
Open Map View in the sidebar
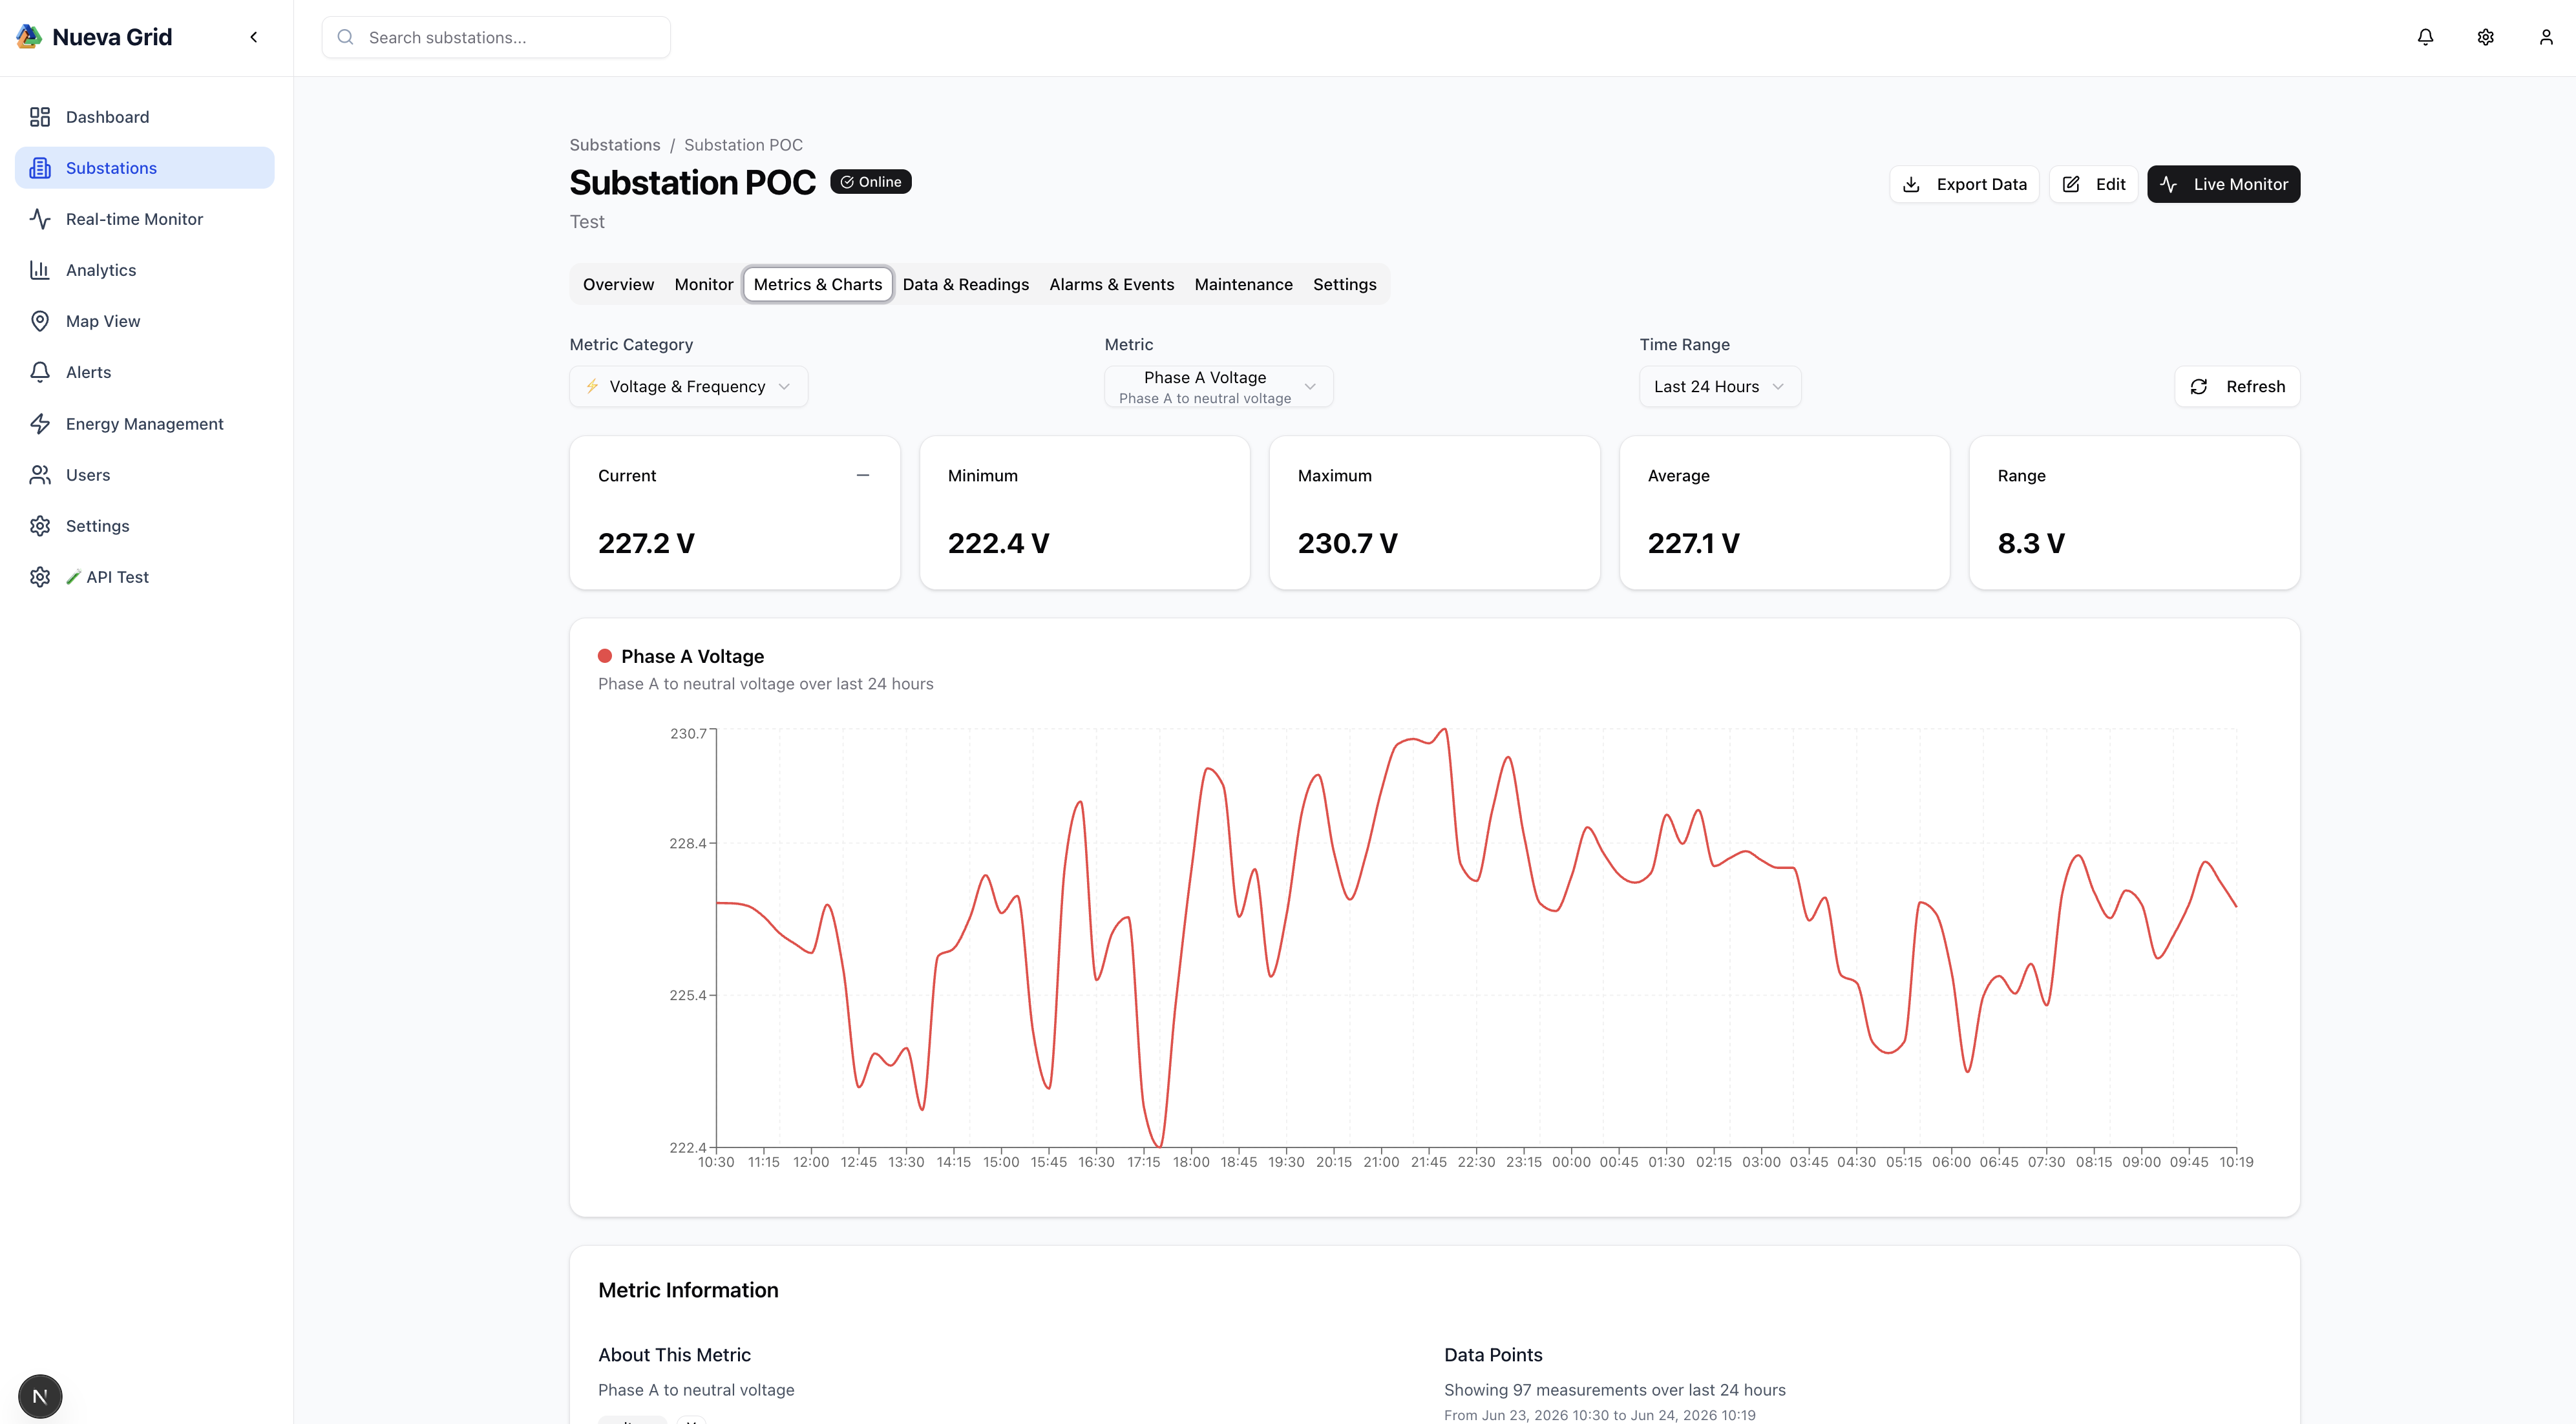[145, 321]
